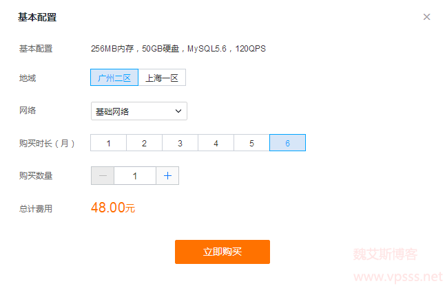Viewport: 445px width, 288px height.
Task: Decrease purchase quantity with the minus icon
Action: (x=103, y=176)
